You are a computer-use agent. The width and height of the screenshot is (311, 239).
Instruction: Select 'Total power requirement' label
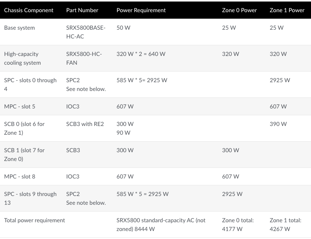pos(35,220)
